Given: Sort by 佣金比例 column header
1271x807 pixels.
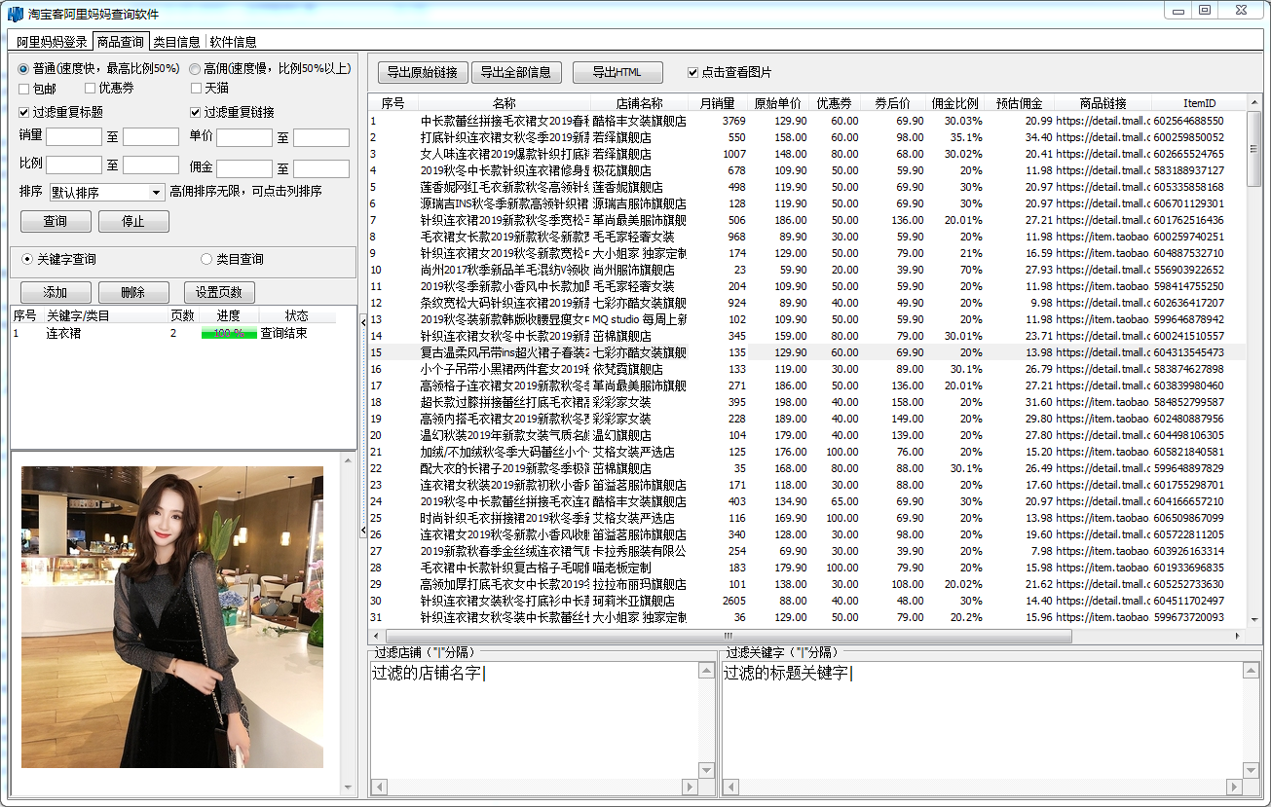Looking at the screenshot, I should (954, 103).
